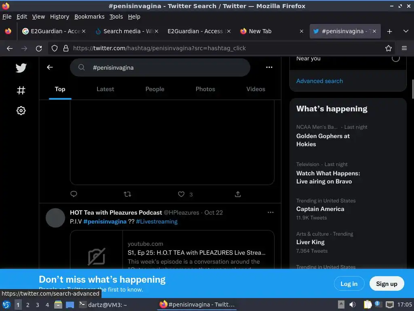Open @HPleazures profile handle
This screenshot has width=414, height=311.
point(182,212)
